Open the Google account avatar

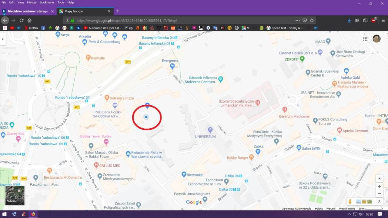click(x=376, y=39)
